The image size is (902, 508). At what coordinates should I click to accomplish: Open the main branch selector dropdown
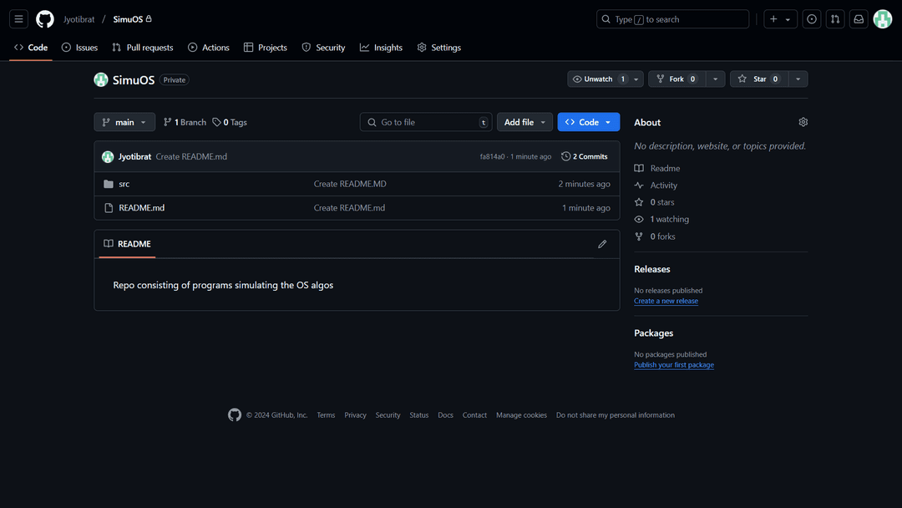tap(124, 122)
